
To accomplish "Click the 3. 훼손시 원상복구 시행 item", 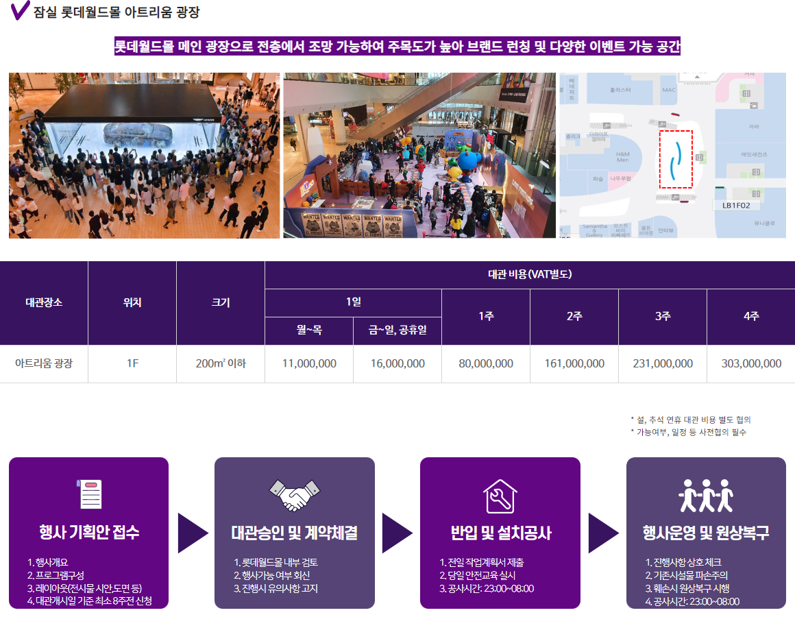I will (x=687, y=589).
